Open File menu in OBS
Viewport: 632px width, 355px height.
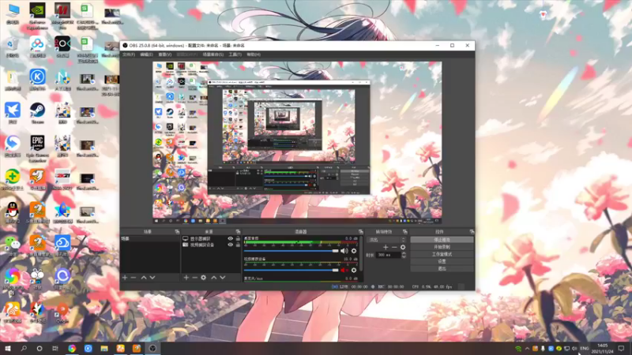click(x=129, y=54)
